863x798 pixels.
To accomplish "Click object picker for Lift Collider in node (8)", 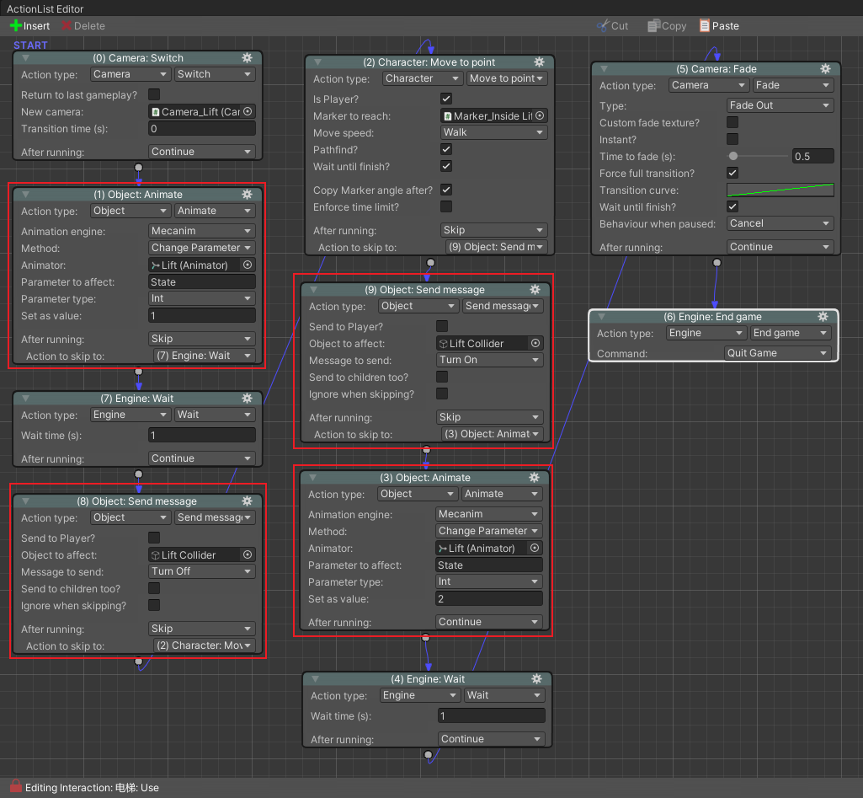I will (248, 554).
